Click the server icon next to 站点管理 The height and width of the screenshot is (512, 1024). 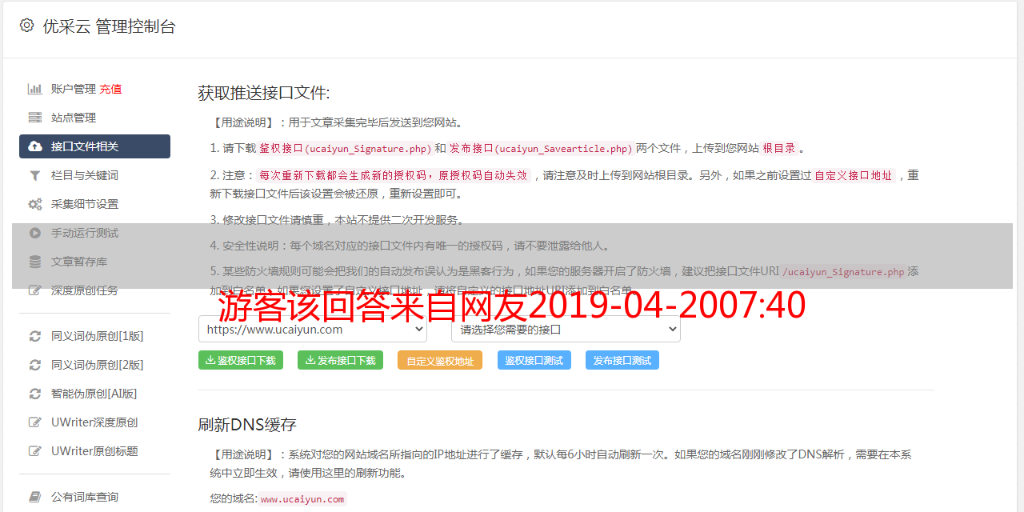pos(35,118)
